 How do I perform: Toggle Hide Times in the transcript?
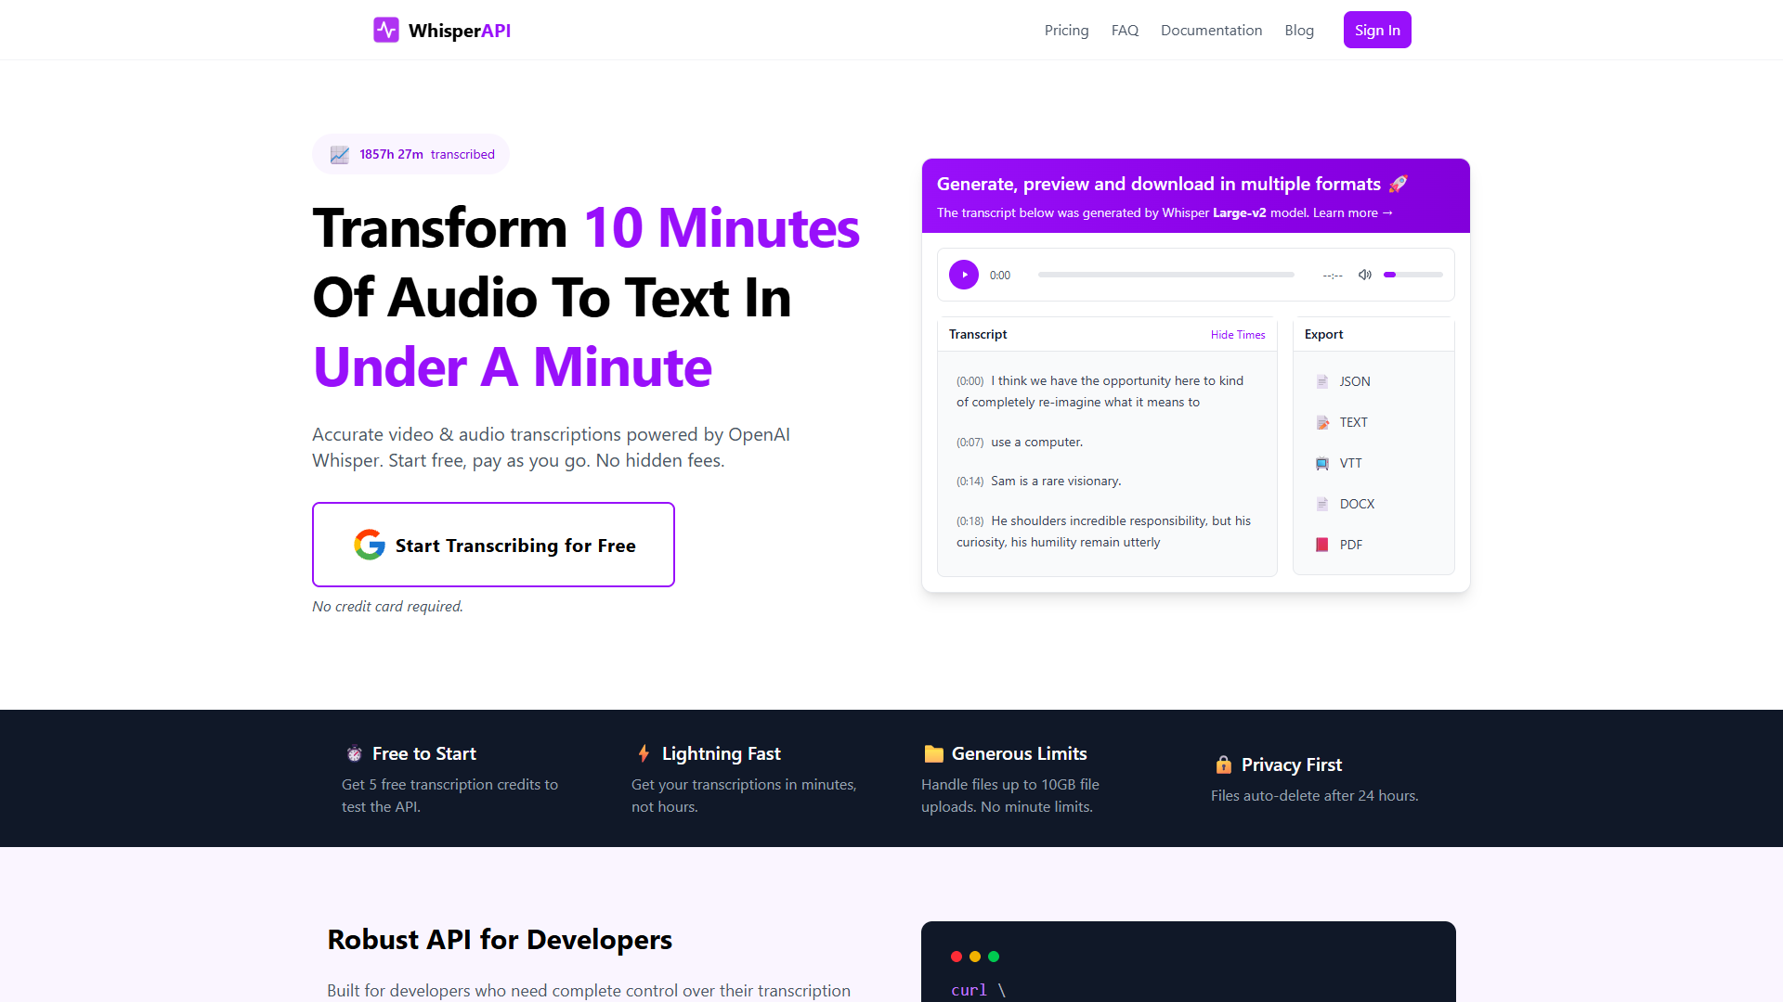pos(1238,335)
